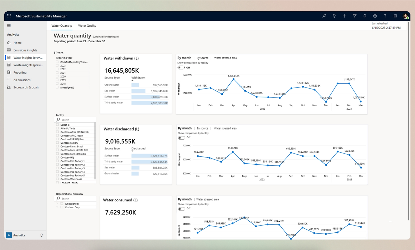Click the Waste insights chart icon
This screenshot has width=415, height=250.
(x=9, y=65)
